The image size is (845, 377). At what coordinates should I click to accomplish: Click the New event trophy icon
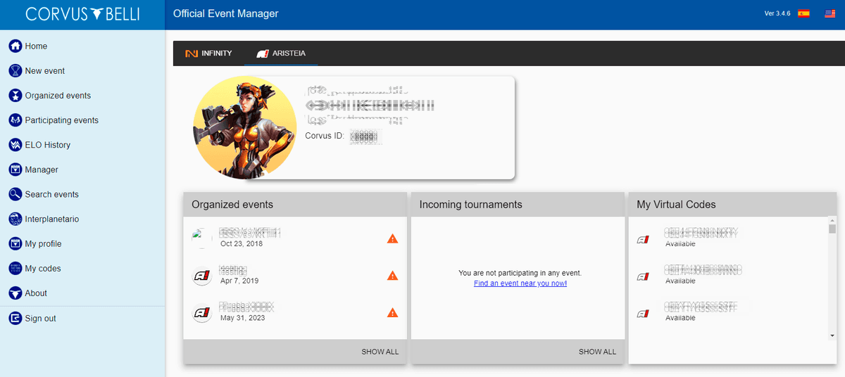(15, 71)
